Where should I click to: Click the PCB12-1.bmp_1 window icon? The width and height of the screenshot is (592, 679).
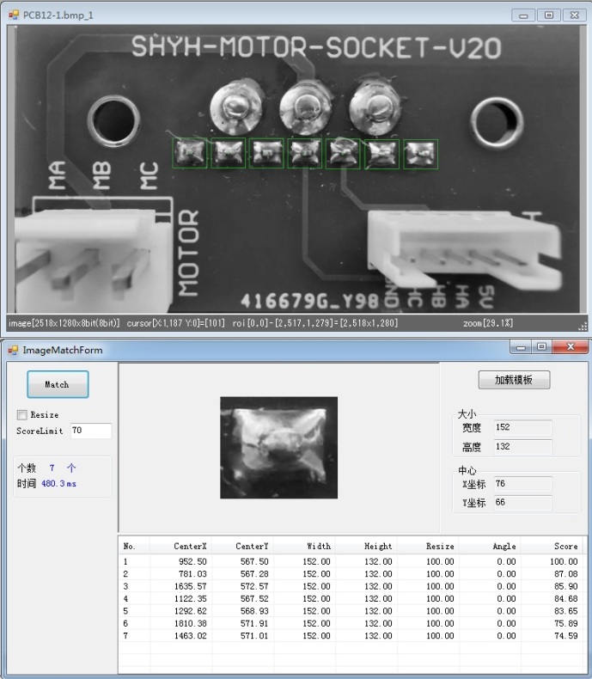coord(13,15)
